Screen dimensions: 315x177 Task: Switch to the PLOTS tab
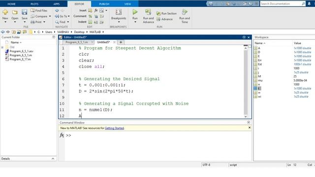coord(34,4)
